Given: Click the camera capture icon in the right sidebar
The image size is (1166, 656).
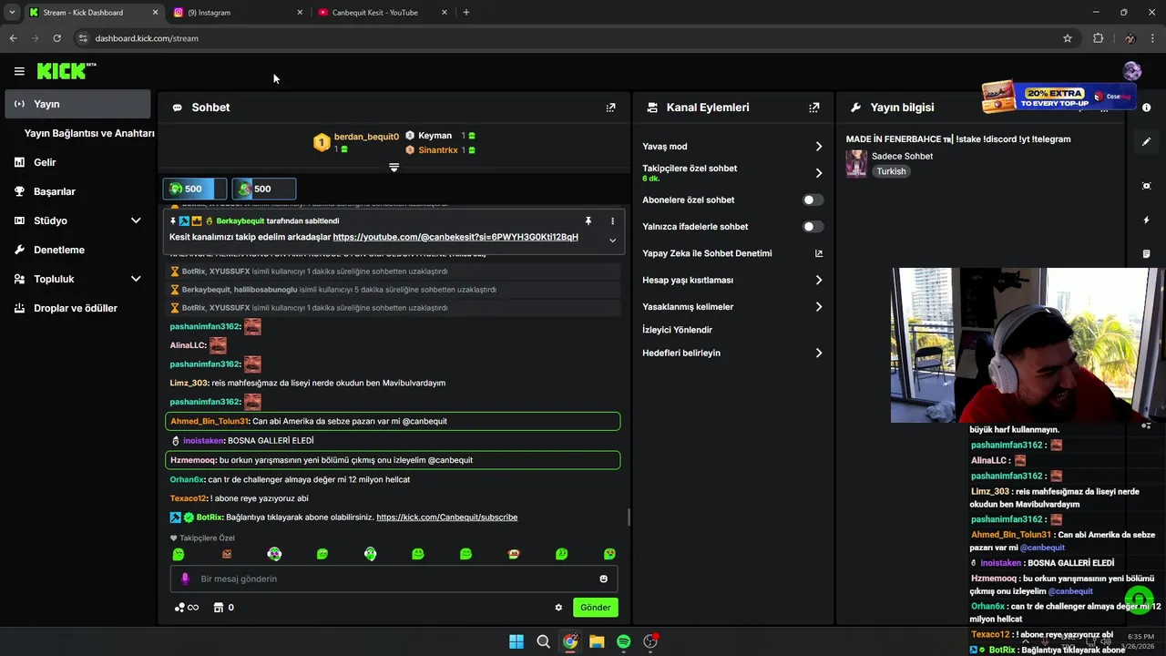Looking at the screenshot, I should coord(1146,186).
